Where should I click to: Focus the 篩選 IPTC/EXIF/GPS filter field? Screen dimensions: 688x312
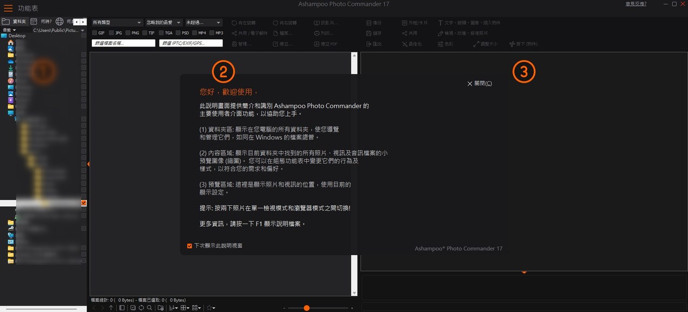pos(191,43)
